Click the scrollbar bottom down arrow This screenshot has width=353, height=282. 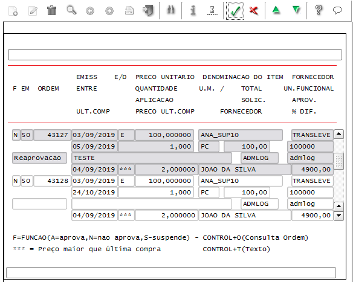click(338, 216)
